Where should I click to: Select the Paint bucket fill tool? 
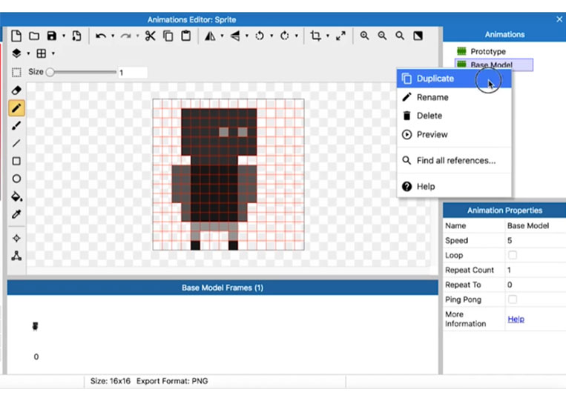16,196
